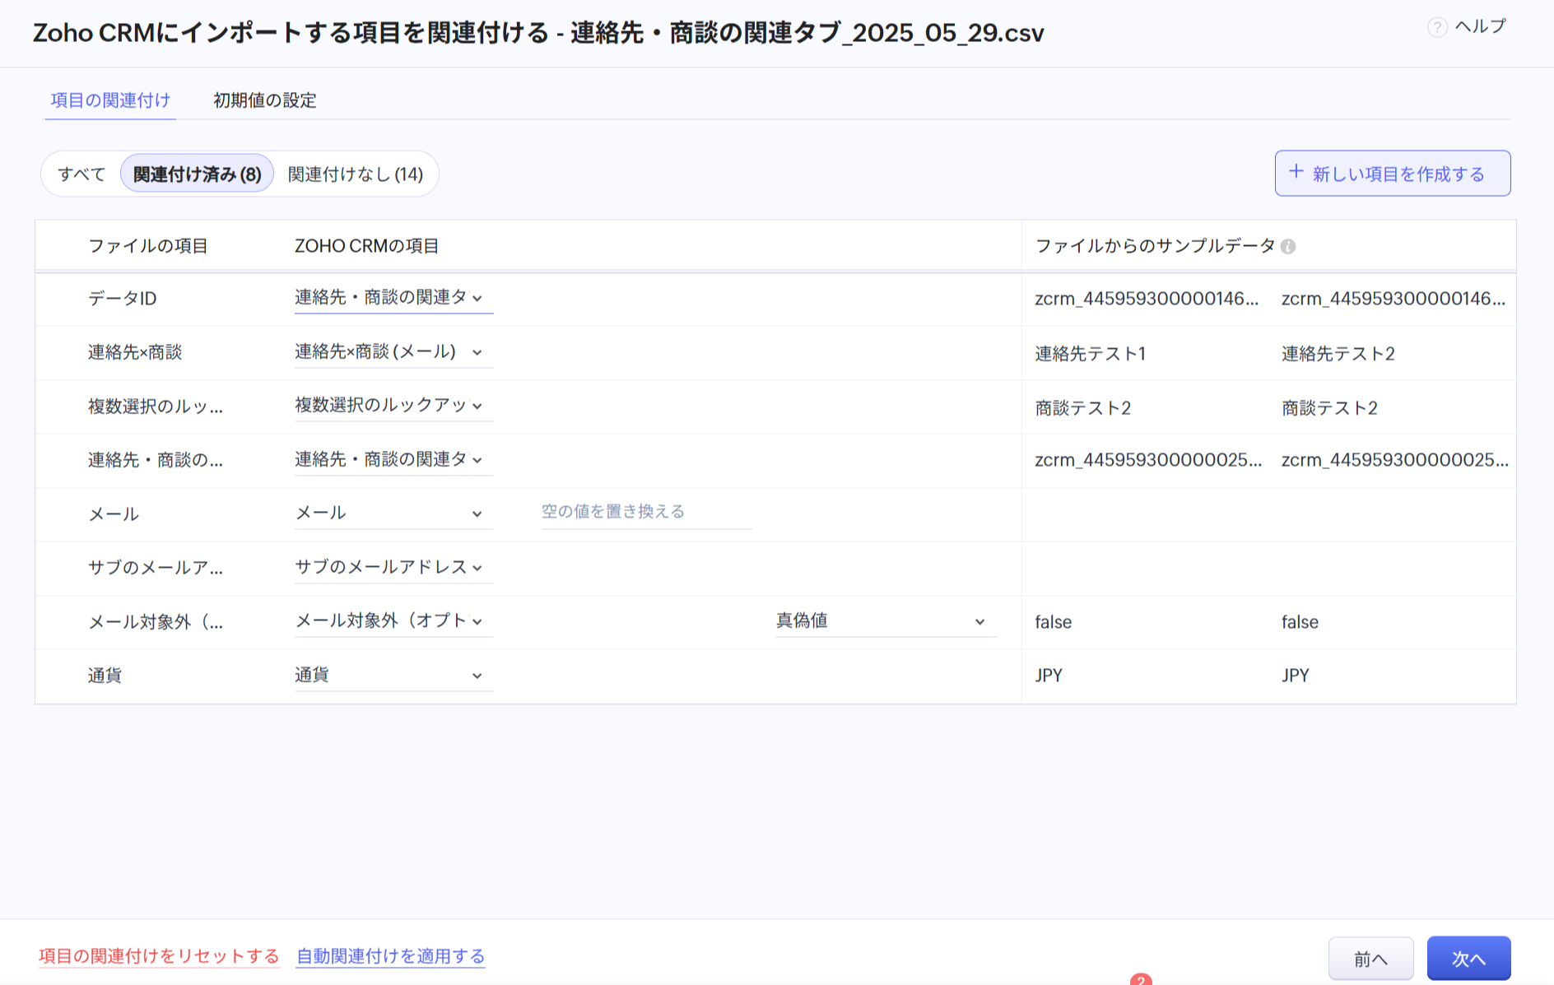Image resolution: width=1554 pixels, height=985 pixels.
Task: Open 複数選択のルックアップ mapping dropdown
Action: pos(388,406)
